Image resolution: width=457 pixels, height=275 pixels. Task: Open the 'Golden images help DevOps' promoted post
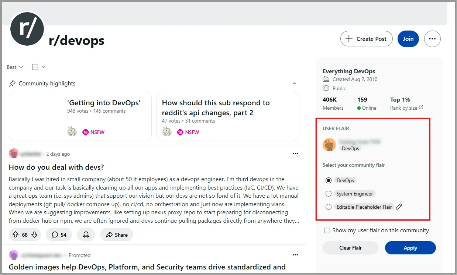point(147,267)
